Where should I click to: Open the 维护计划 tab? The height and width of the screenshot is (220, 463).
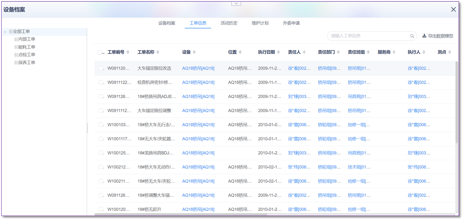[260, 23]
